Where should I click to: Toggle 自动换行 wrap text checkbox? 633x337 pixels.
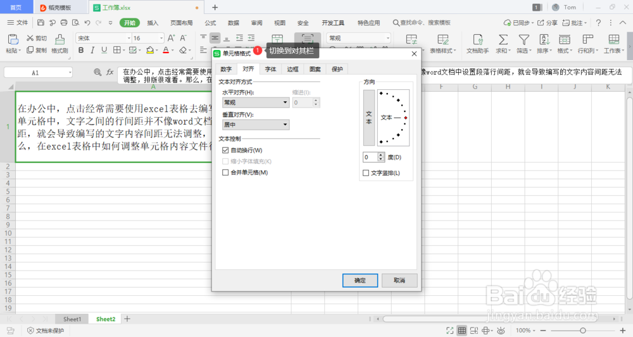(225, 150)
